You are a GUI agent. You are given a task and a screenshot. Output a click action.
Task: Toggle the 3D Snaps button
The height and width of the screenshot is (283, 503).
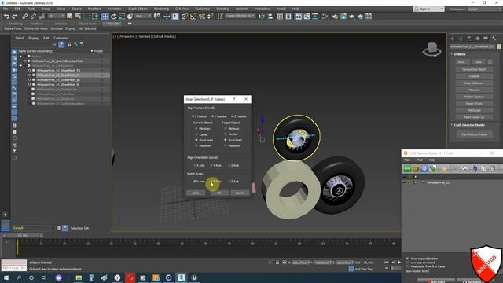tap(185, 17)
